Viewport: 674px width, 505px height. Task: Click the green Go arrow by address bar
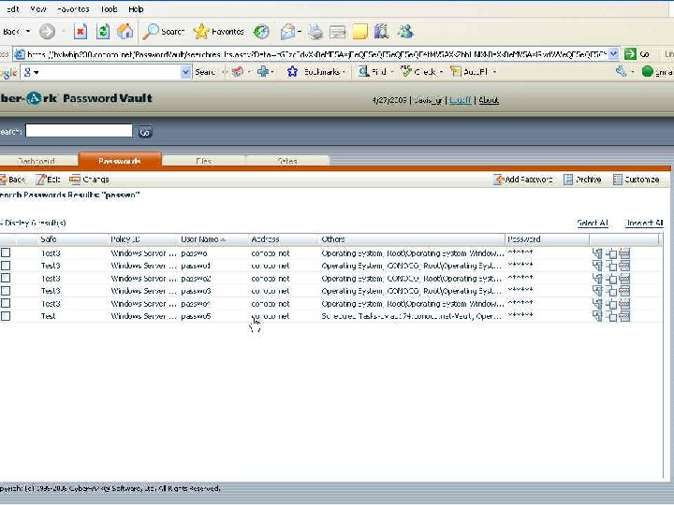(630, 54)
